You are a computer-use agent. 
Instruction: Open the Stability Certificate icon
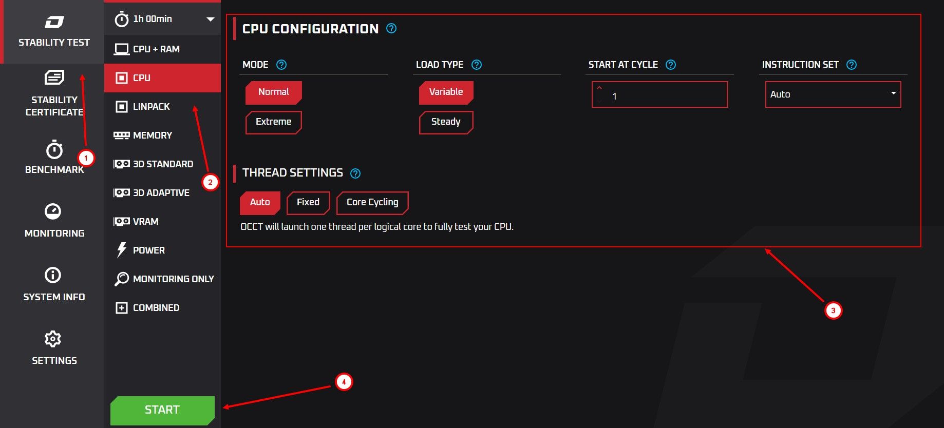tap(54, 77)
